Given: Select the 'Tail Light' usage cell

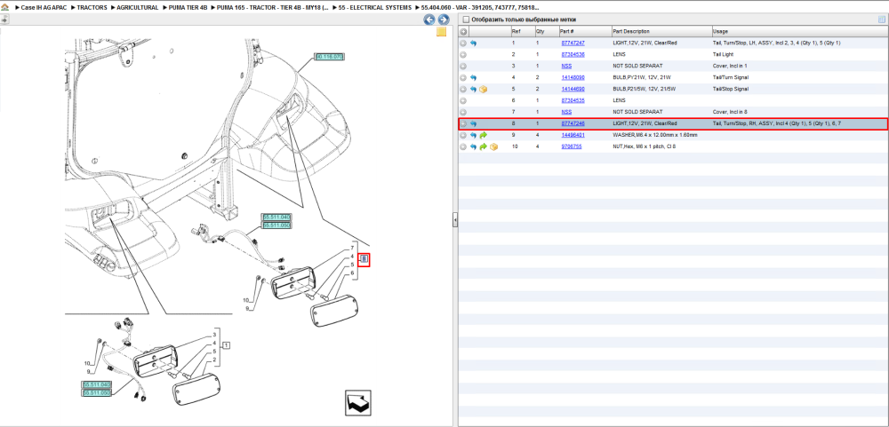Looking at the screenshot, I should 724,54.
